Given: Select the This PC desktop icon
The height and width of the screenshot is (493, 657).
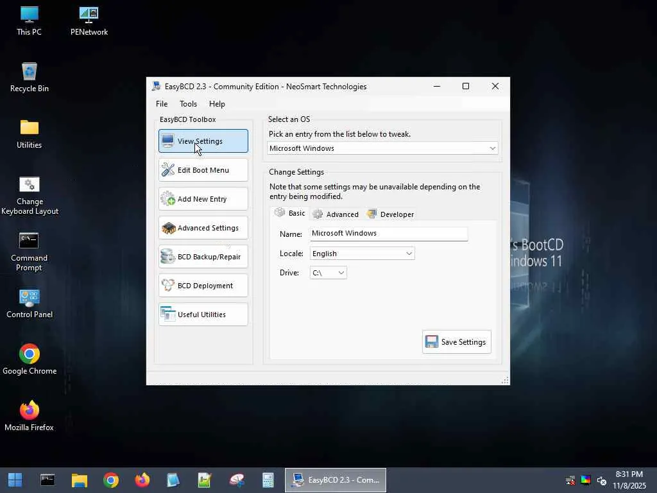Looking at the screenshot, I should click(30, 21).
